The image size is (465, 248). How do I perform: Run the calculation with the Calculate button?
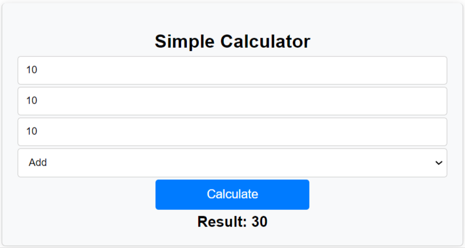[x=232, y=195]
